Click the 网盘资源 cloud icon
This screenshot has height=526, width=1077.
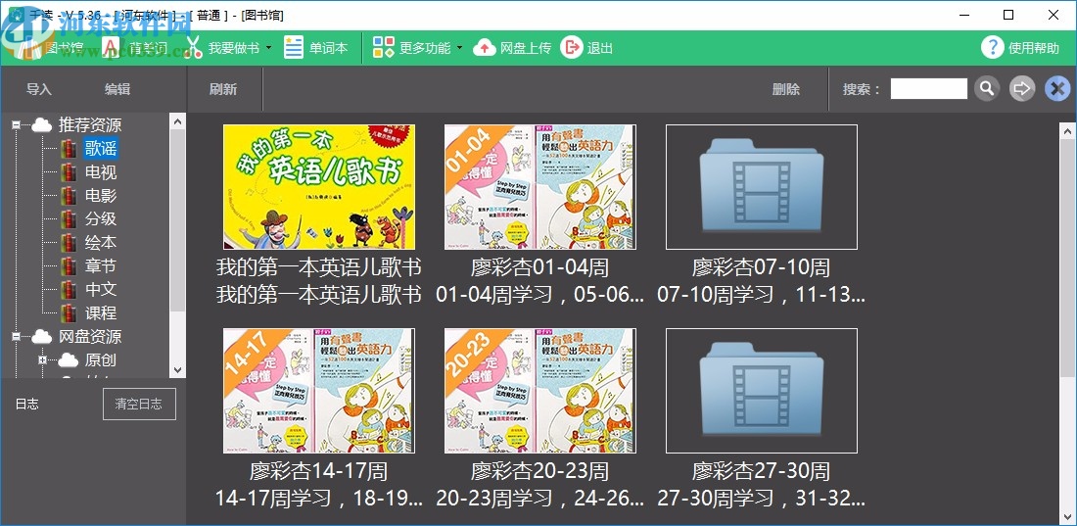42,336
